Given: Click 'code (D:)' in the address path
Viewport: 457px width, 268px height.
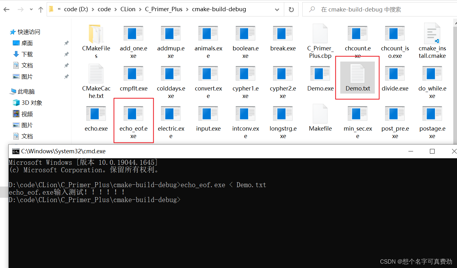Looking at the screenshot, I should click(76, 9).
